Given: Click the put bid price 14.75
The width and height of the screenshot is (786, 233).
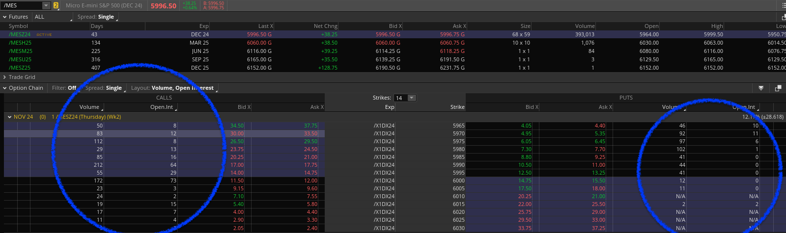Looking at the screenshot, I should 525,181.
